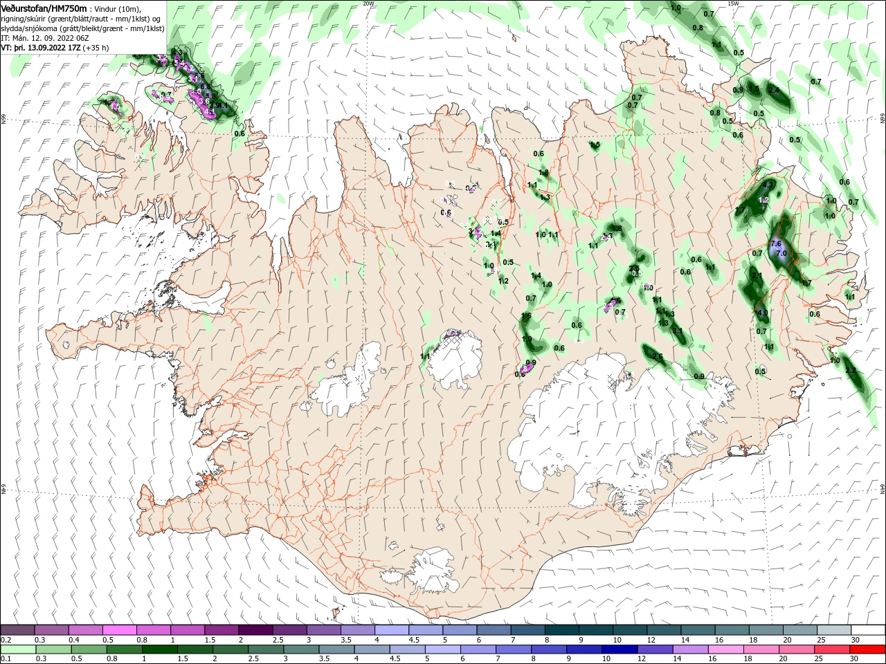
Task: Click the 20W longitude label at the top edge
Action: point(368,3)
